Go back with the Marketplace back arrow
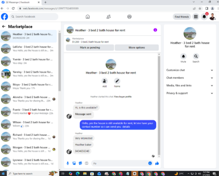The width and height of the screenshot is (219, 176). point(4,26)
